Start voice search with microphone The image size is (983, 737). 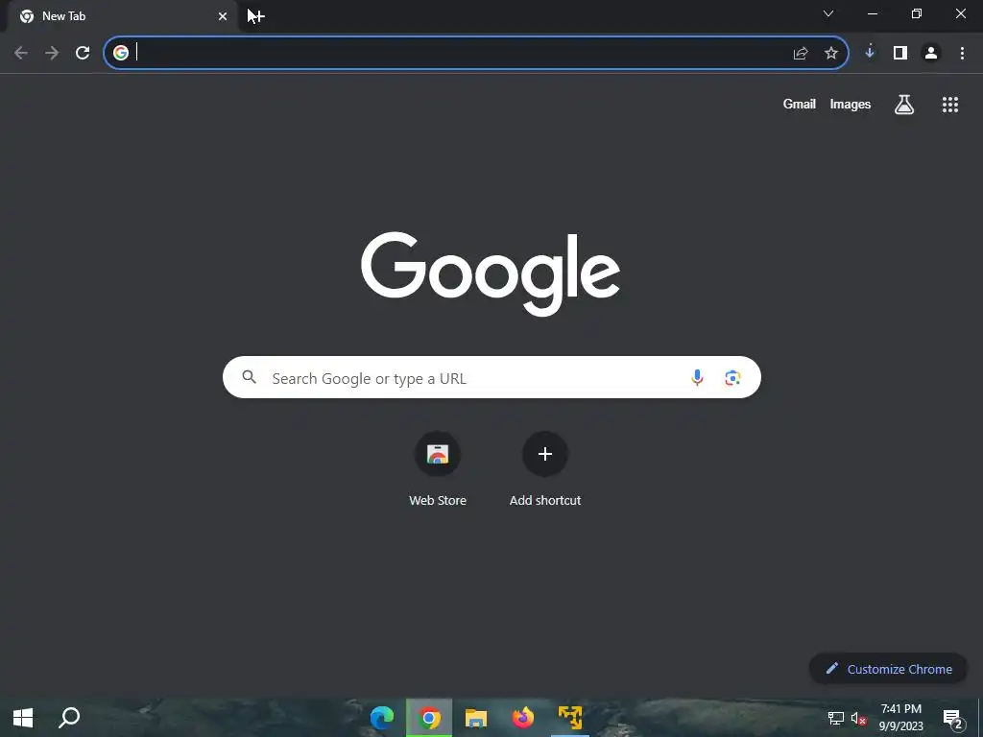pyautogui.click(x=697, y=377)
